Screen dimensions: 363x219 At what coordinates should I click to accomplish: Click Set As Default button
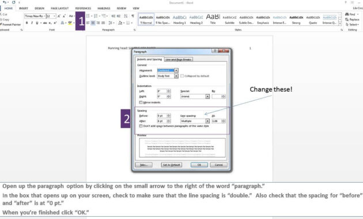(x=171, y=165)
